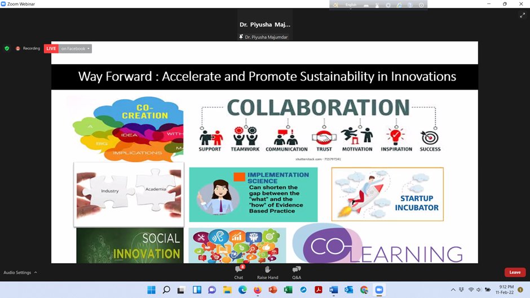Enter full screen using the expand arrows icon
This screenshot has height=298, width=530.
click(x=522, y=15)
